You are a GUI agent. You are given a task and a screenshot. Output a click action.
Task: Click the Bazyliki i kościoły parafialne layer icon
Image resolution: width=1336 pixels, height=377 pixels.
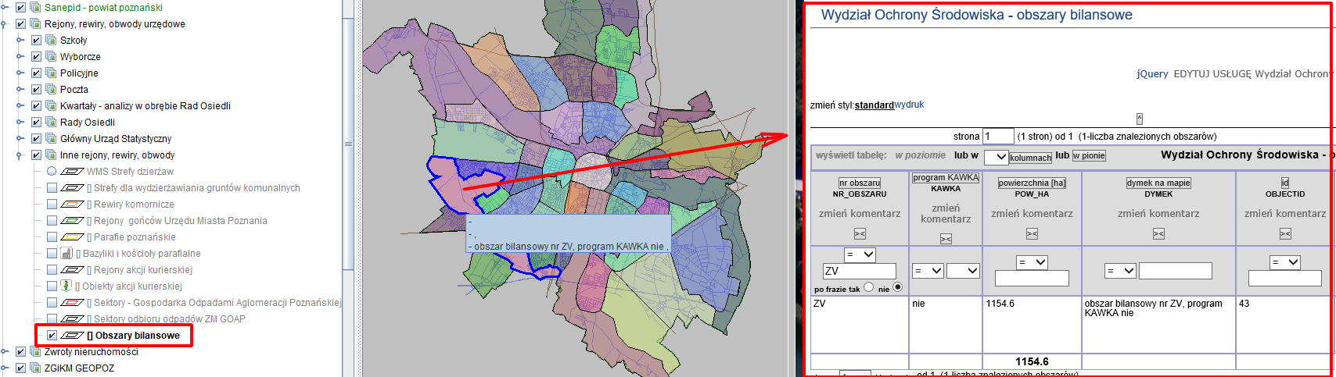tap(66, 253)
